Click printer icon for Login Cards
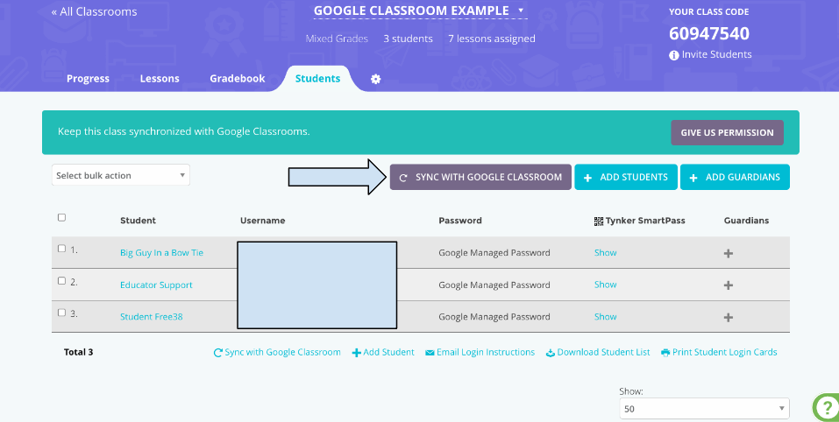The width and height of the screenshot is (839, 422). point(665,353)
